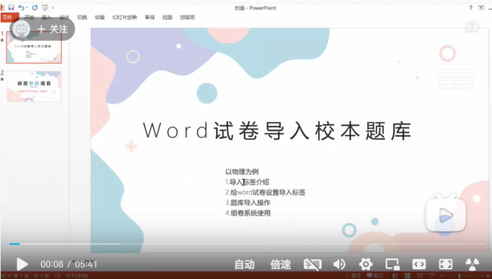Screen dimensions: 492x279
Task: Click 中文(中国) language in status bar
Action: (x=77, y=276)
